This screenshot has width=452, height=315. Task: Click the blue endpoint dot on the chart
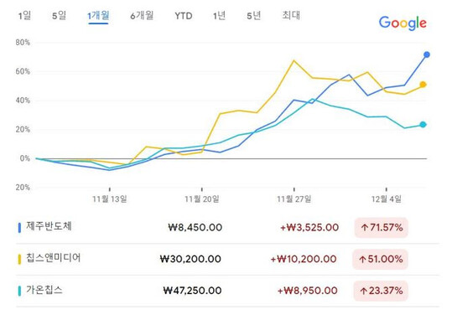(x=427, y=54)
